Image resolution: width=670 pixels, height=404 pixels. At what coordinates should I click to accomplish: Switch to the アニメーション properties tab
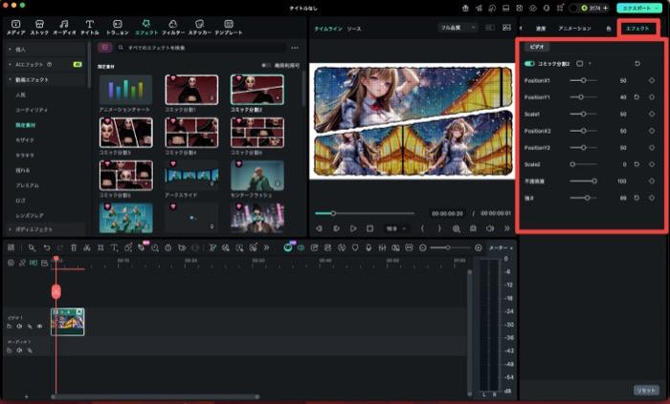tap(574, 28)
